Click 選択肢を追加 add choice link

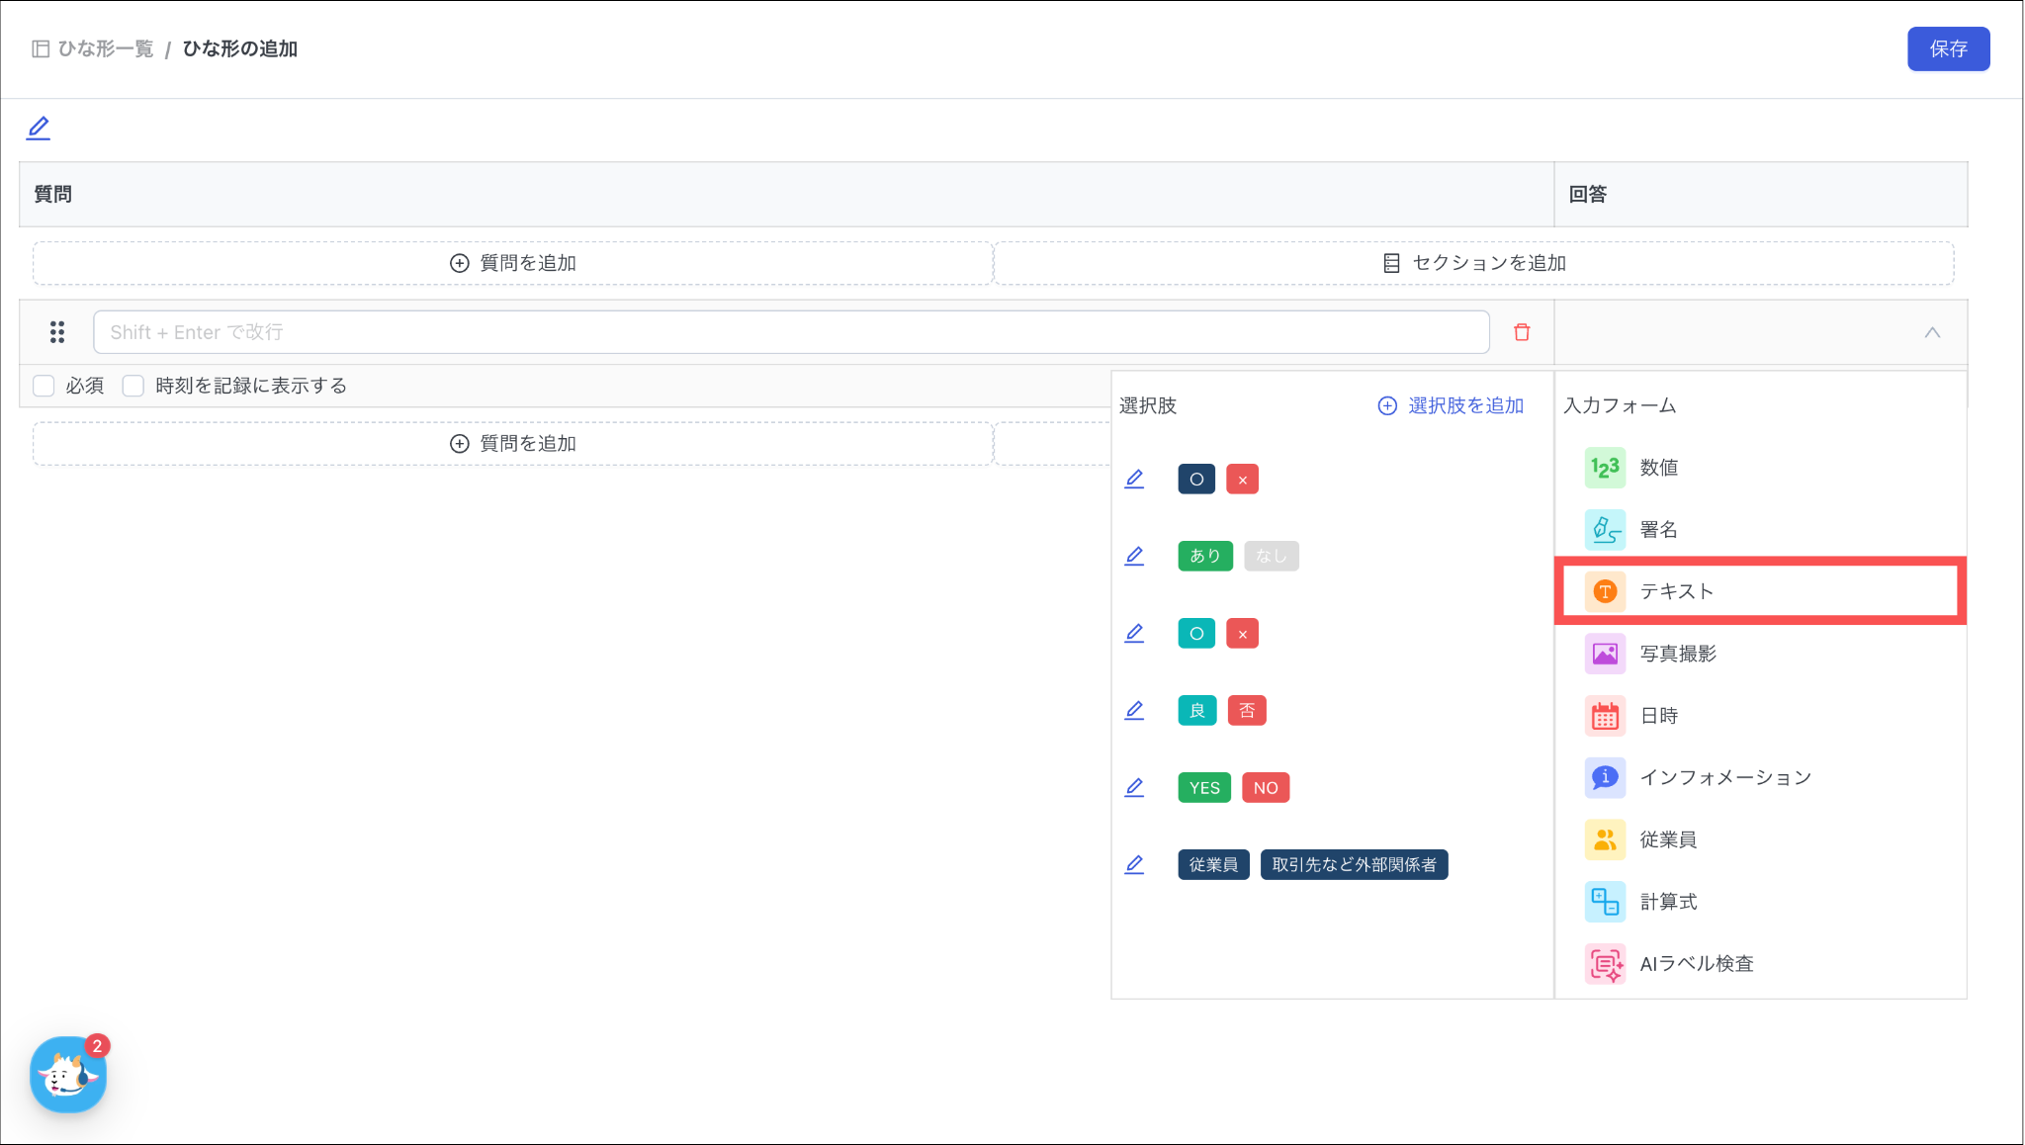1451,405
